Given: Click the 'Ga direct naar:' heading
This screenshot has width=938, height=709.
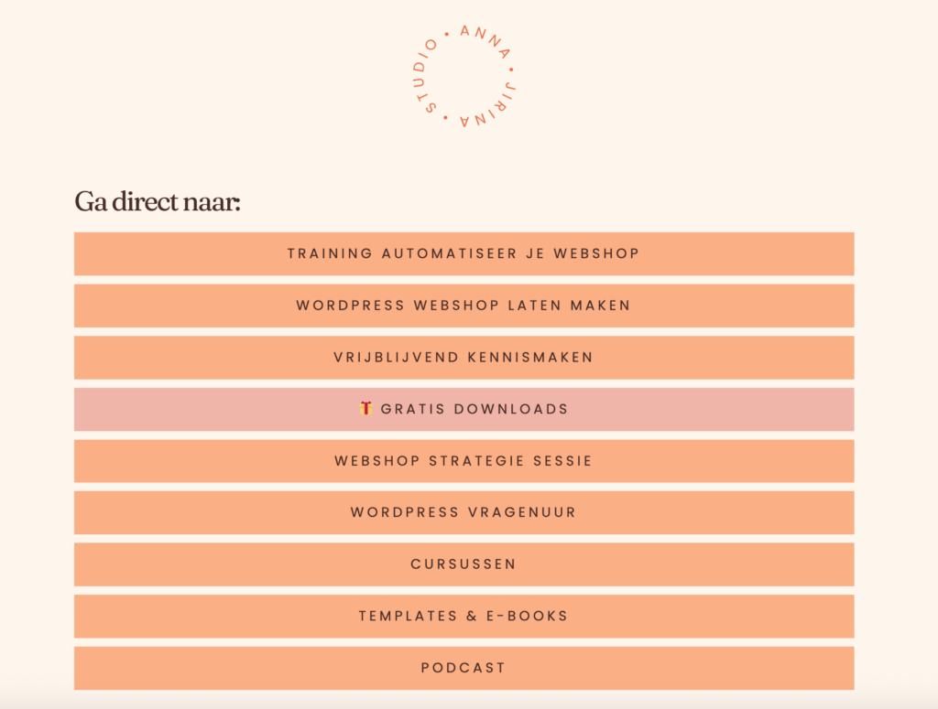Looking at the screenshot, I should [157, 201].
